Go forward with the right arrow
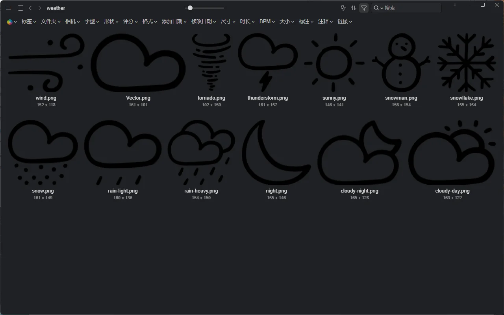 39,8
